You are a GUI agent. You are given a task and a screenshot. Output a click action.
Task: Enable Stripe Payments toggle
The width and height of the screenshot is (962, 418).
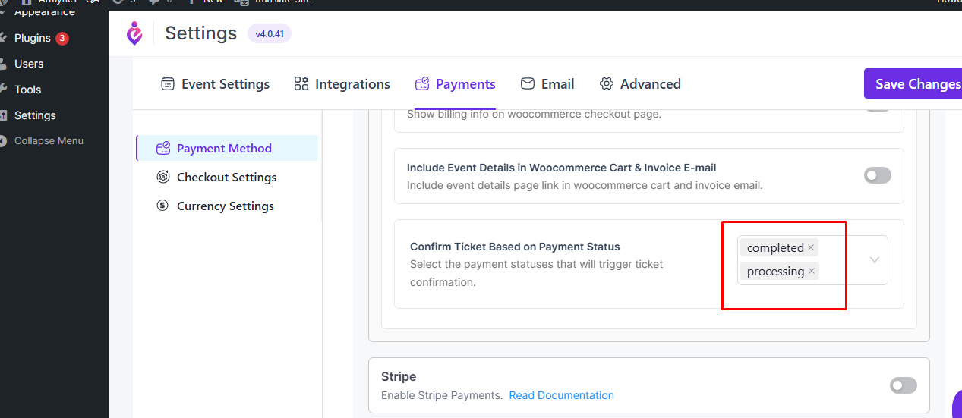pos(903,386)
